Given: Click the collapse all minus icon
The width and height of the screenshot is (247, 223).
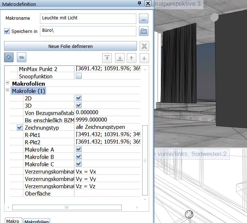Looking at the screenshot, I should pyautogui.click(x=22, y=57).
